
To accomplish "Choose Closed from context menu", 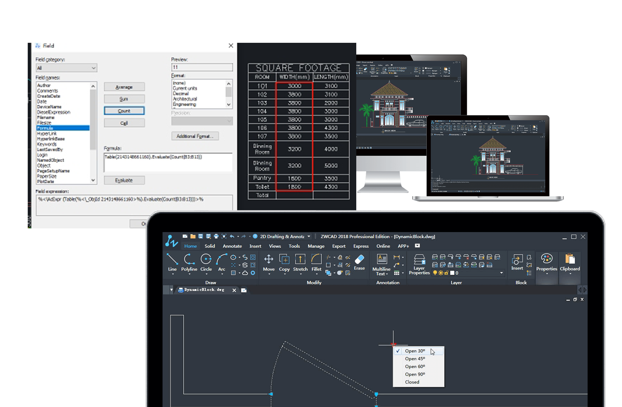I will tap(418, 382).
